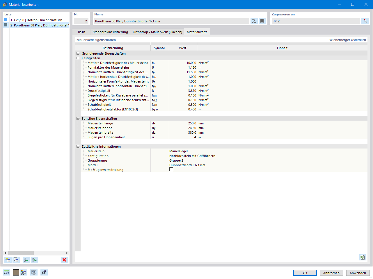Click the value 11.500 for normalized compressive strength
The width and height of the screenshot is (373, 279).
coord(191,72)
